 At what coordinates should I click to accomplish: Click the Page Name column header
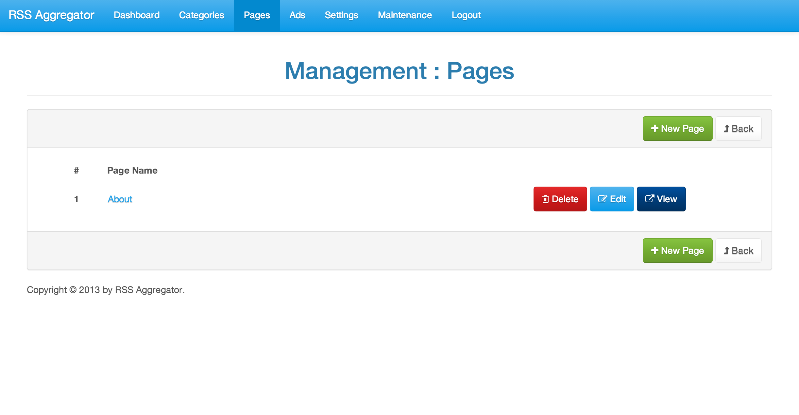coord(132,170)
